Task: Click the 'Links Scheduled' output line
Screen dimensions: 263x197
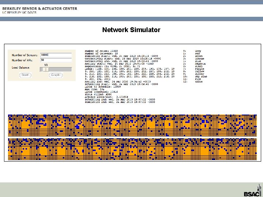Action: (101, 92)
